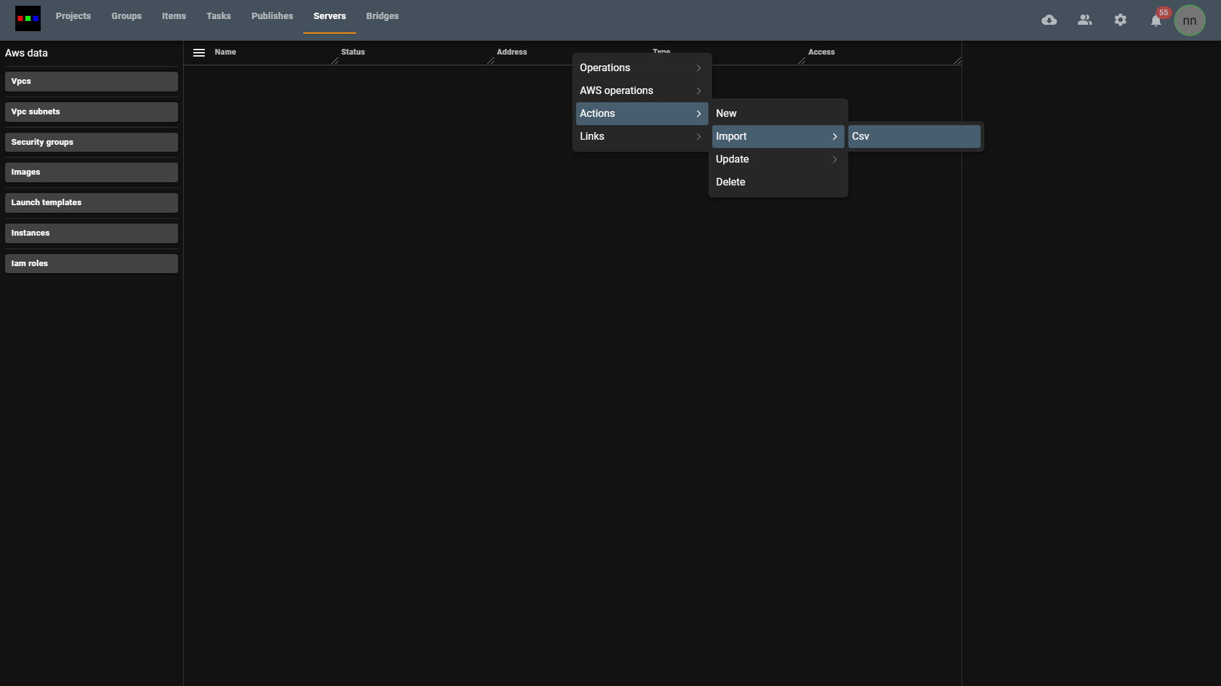Select Csv import option
This screenshot has width=1221, height=686.
pyautogui.click(x=913, y=137)
